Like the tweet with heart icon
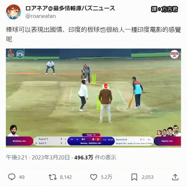 point(93,177)
